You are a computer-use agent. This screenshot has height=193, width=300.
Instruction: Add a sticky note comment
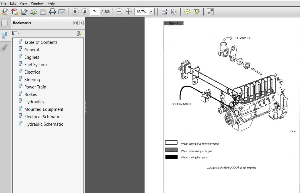pyautogui.click(x=187, y=12)
